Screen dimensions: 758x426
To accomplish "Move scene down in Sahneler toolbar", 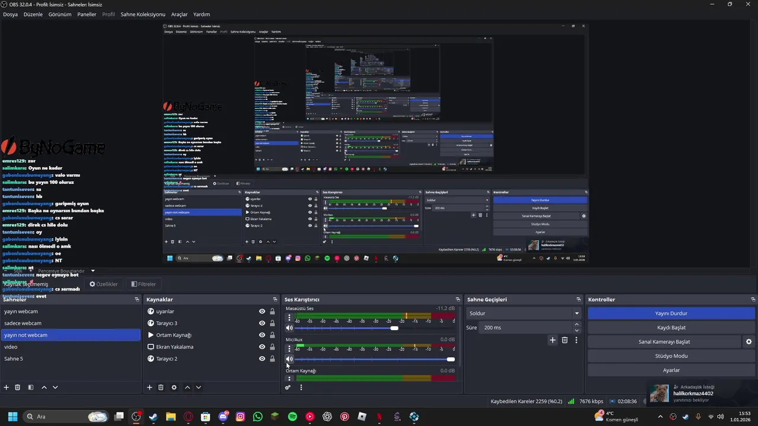I will click(x=55, y=387).
